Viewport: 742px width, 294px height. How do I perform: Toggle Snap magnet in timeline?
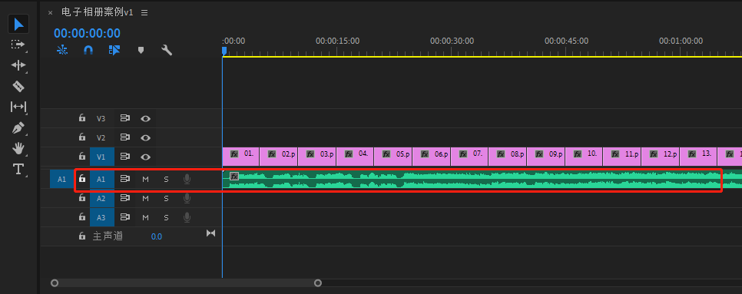[x=88, y=50]
